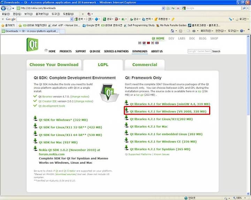Open the BLOG link in the top header
The image size is (251, 200).
(203, 38)
